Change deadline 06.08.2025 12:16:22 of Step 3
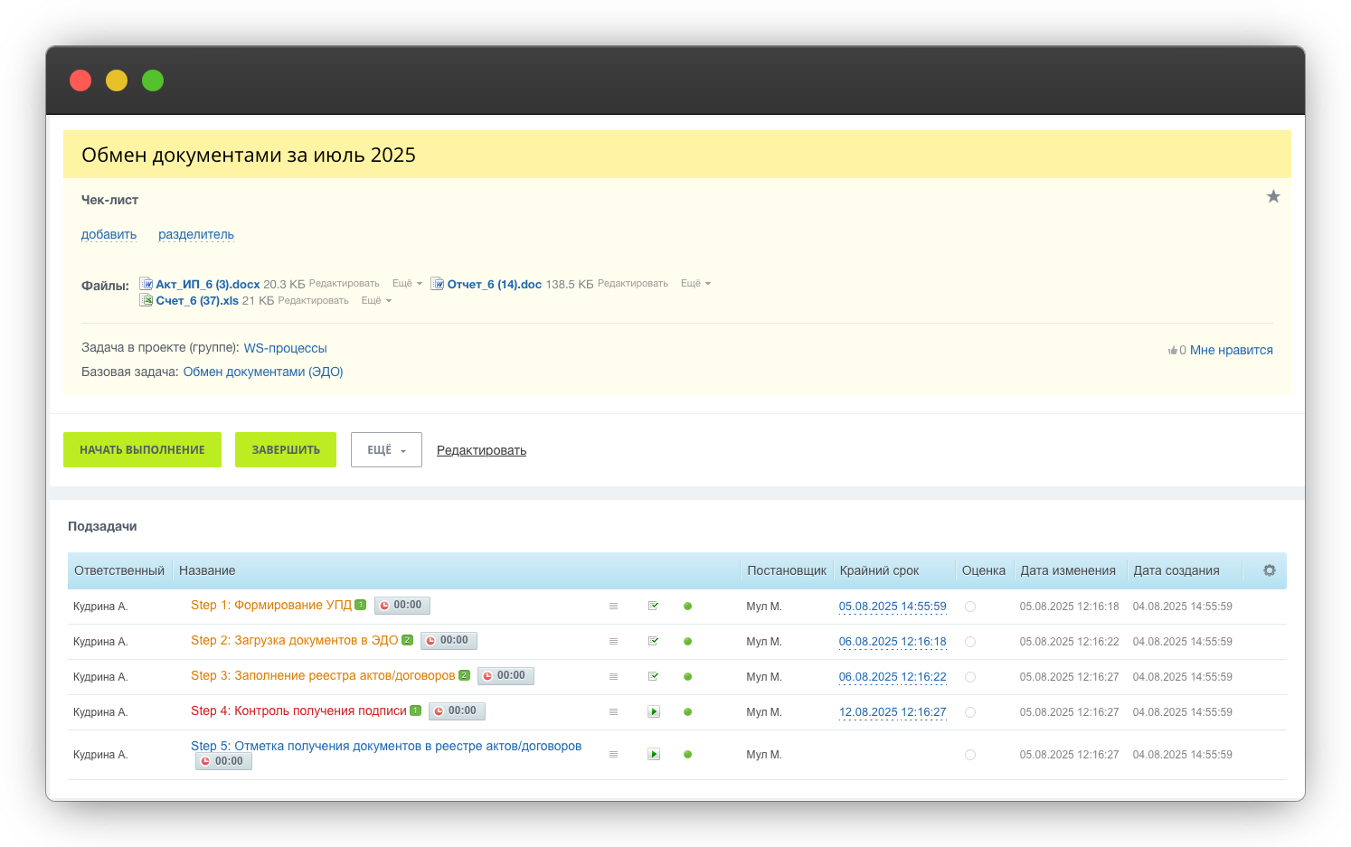1351x847 pixels. (x=893, y=677)
